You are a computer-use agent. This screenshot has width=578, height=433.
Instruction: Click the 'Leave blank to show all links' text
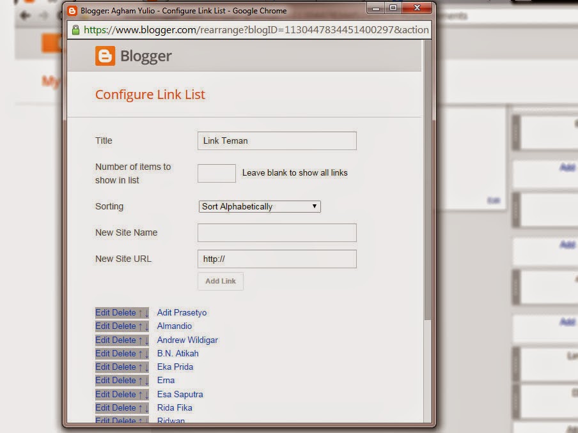click(295, 172)
